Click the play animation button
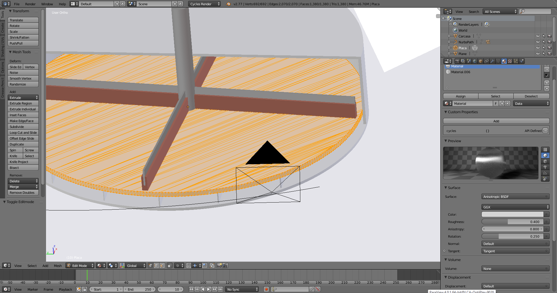This screenshot has height=293, width=557. 209,289
